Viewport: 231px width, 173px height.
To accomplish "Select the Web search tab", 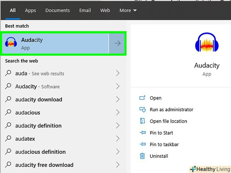I will (x=105, y=10).
